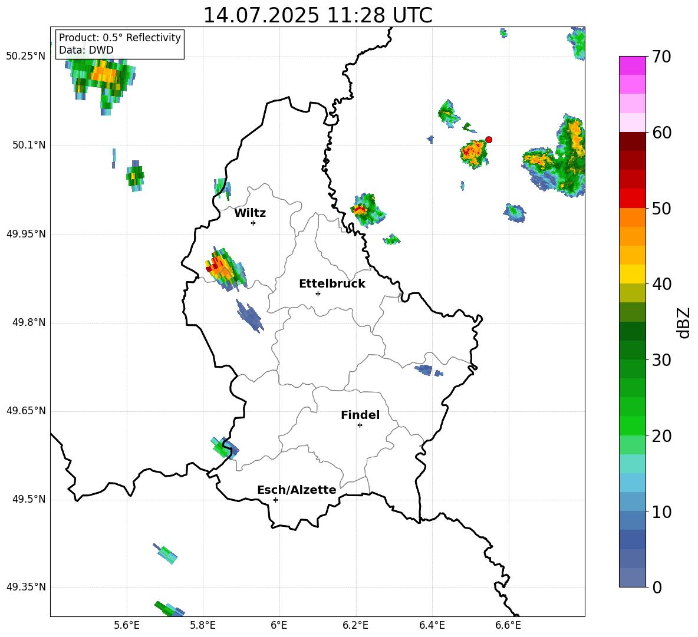
Task: Click the 40 label on the colorbar
Action: (x=661, y=284)
